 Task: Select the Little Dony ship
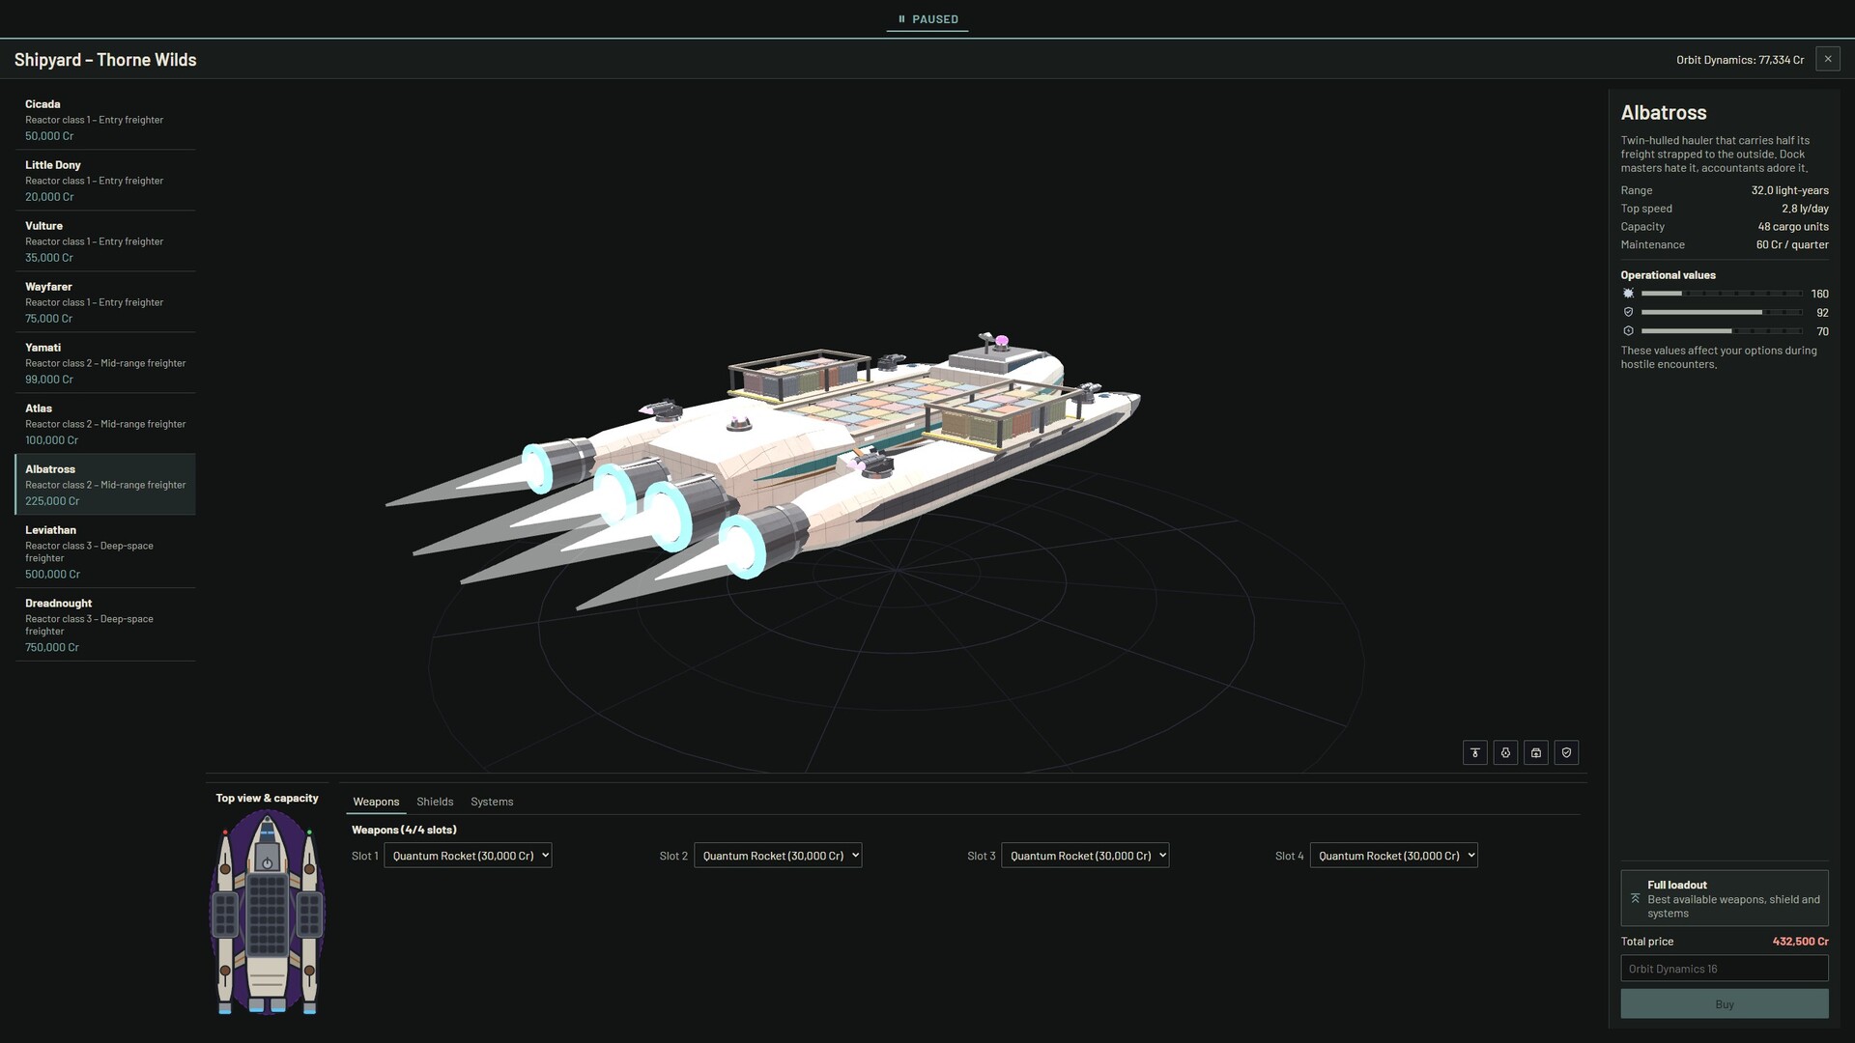[x=105, y=181]
